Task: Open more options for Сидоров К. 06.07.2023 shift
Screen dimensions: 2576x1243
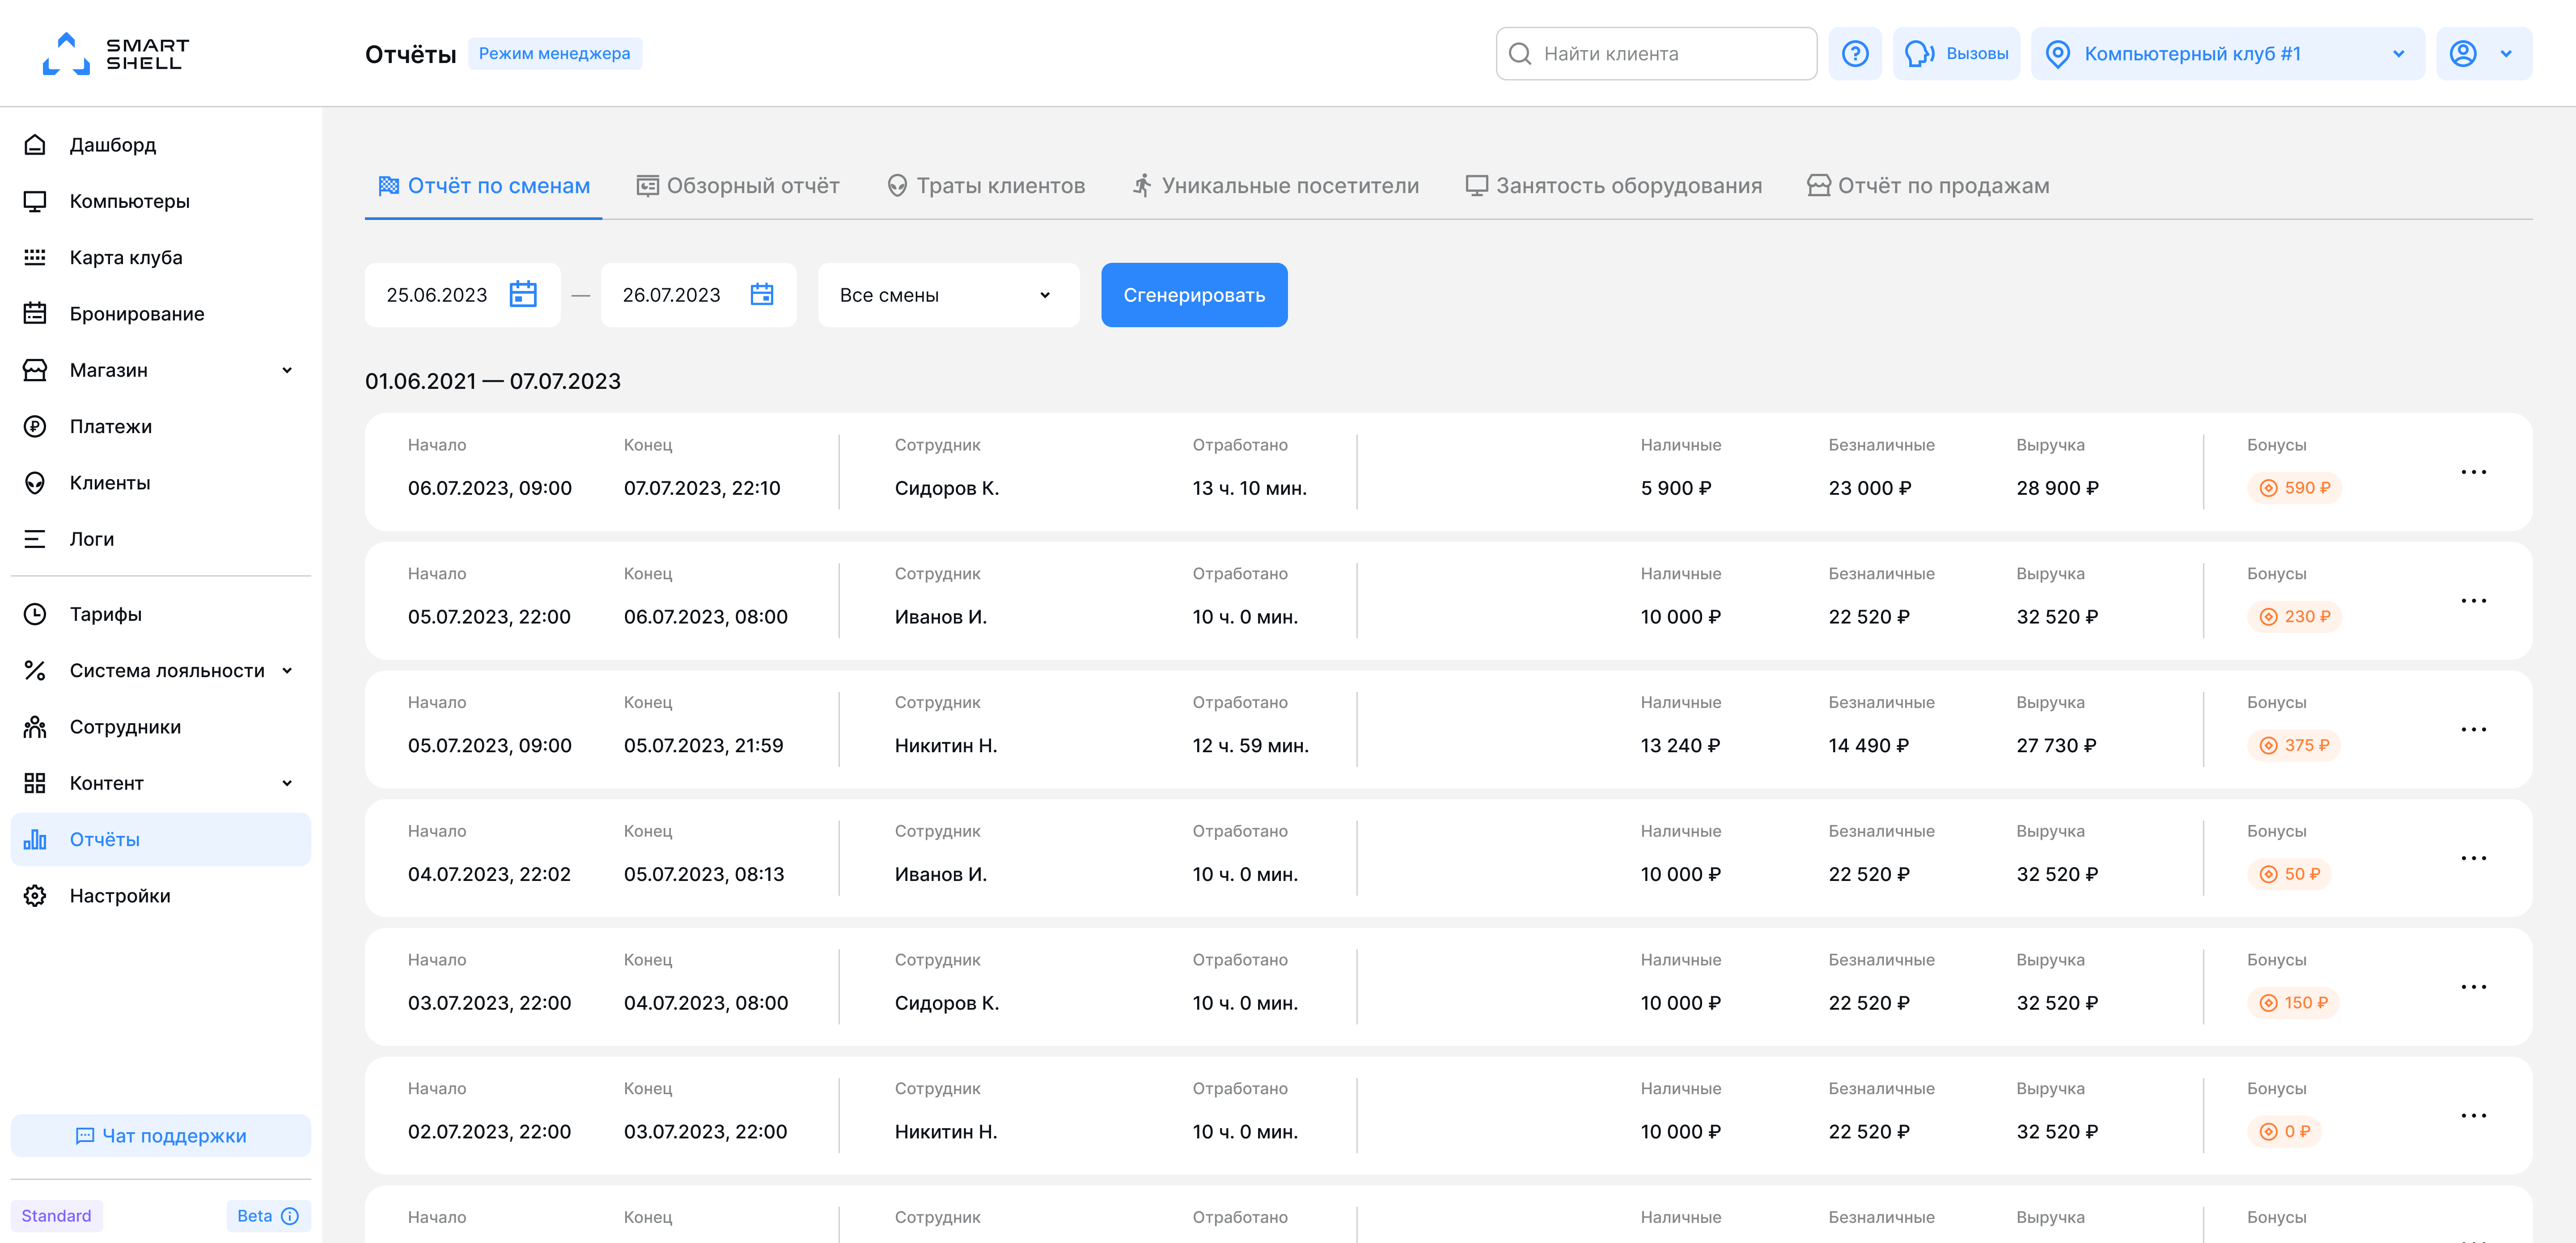Action: coord(2474,472)
